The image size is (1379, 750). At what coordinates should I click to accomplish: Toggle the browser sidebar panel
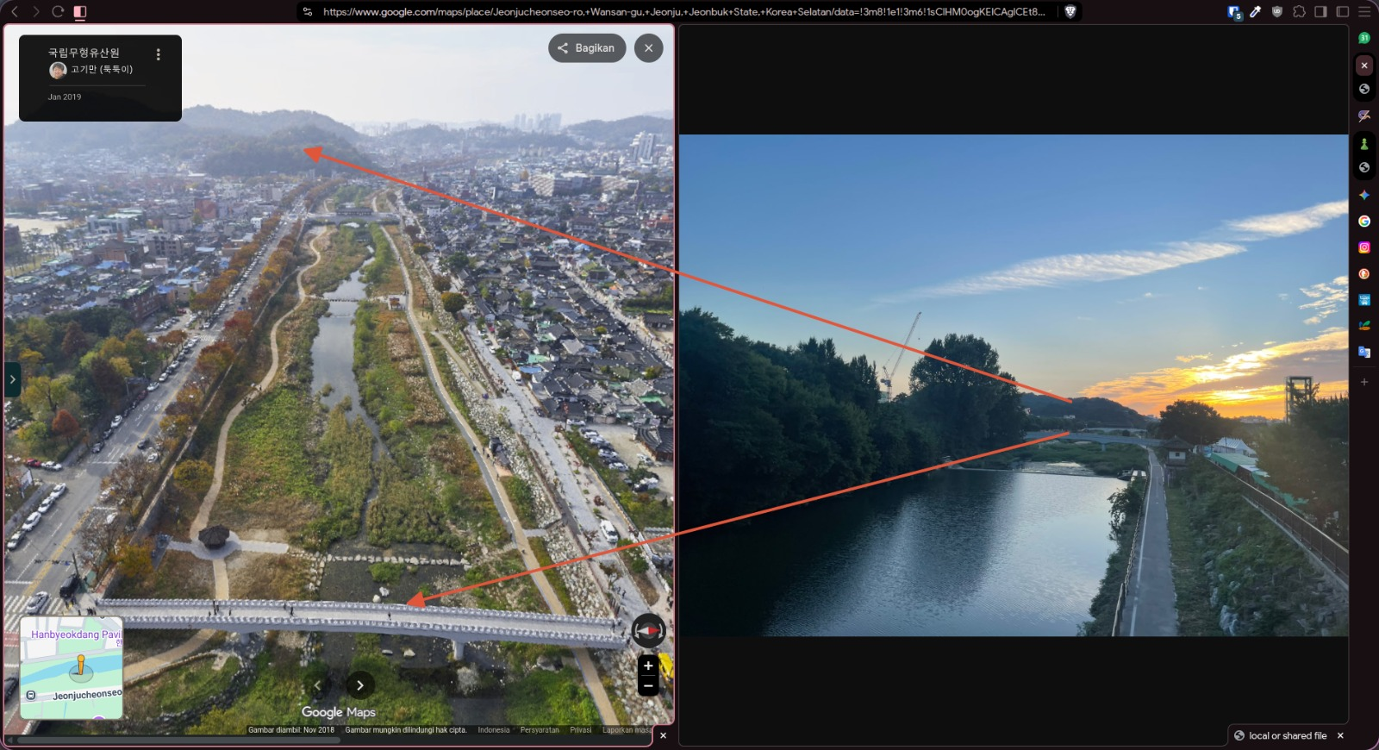(1320, 12)
